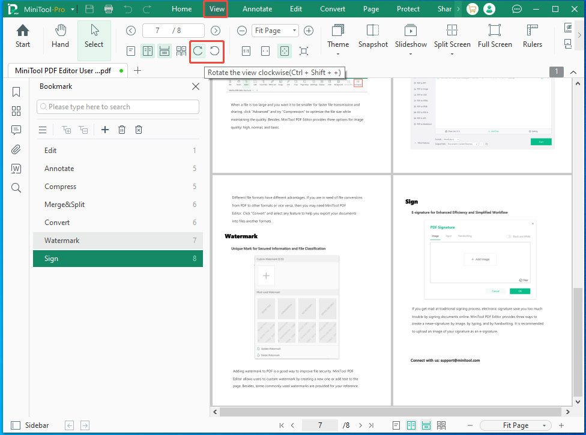586x435 pixels.
Task: Select the Compress bookmark
Action: coord(118,187)
